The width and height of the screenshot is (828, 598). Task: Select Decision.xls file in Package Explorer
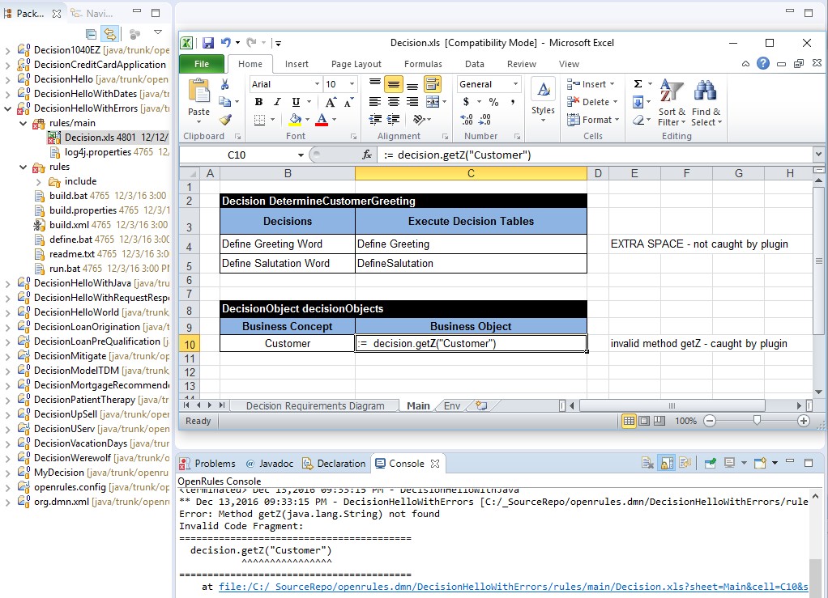click(109, 138)
